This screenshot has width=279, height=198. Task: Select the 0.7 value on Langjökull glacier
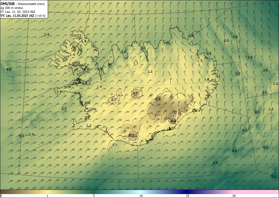[x=114, y=99]
